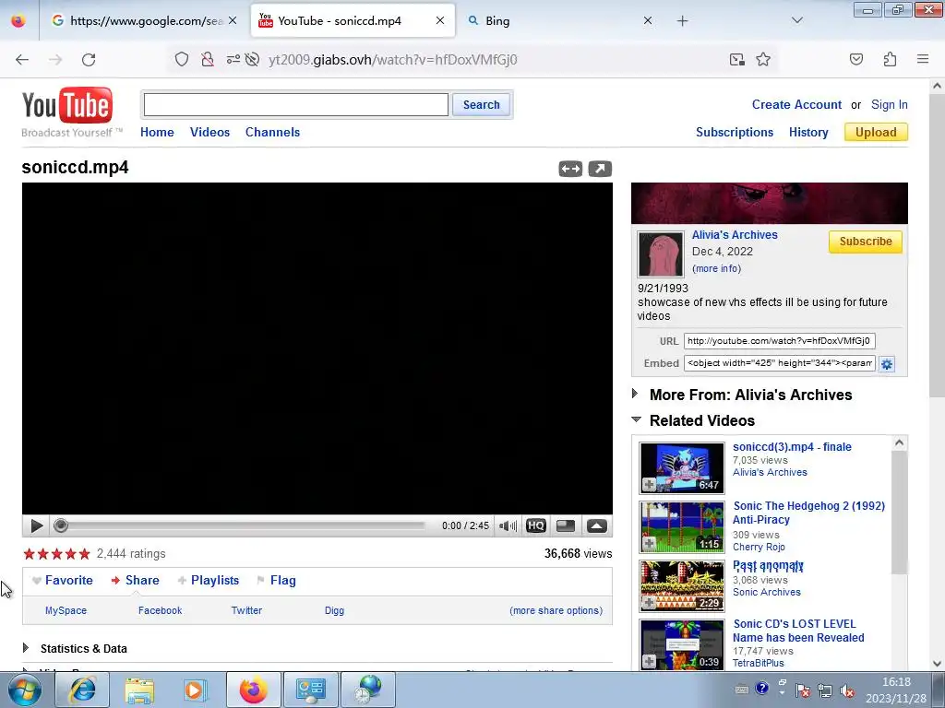The image size is (945, 708).
Task: Rate the video five stars
Action: pos(84,554)
